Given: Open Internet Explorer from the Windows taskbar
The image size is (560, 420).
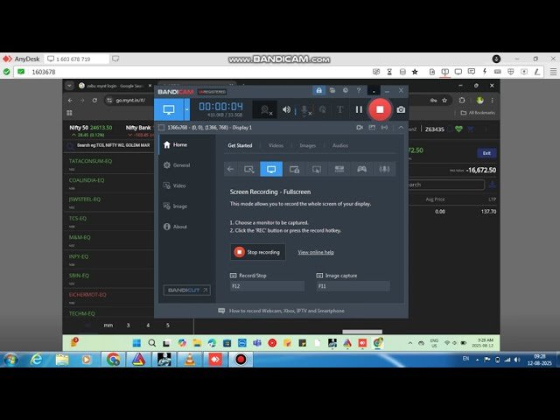Looking at the screenshot, I should coord(36,360).
